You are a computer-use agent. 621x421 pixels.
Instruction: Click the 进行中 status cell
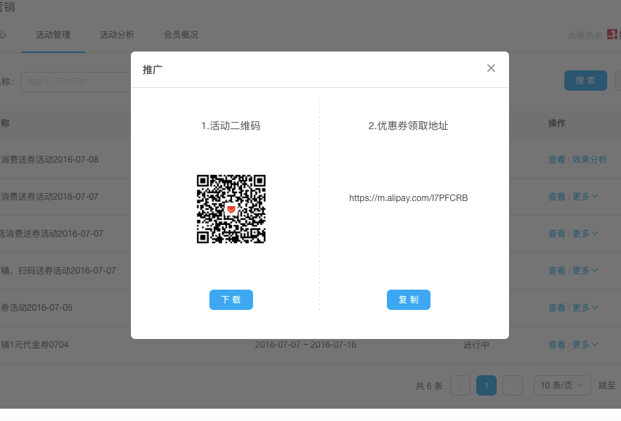tap(476, 345)
